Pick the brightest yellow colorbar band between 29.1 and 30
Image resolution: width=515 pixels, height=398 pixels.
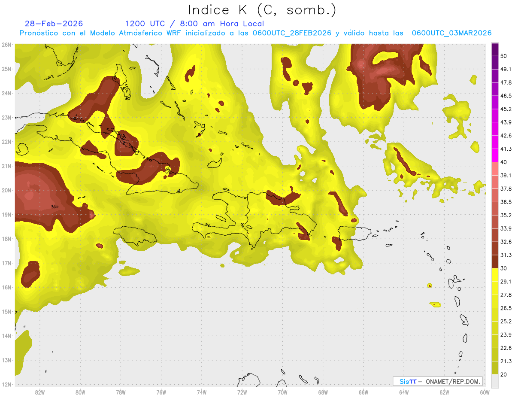[495, 275]
